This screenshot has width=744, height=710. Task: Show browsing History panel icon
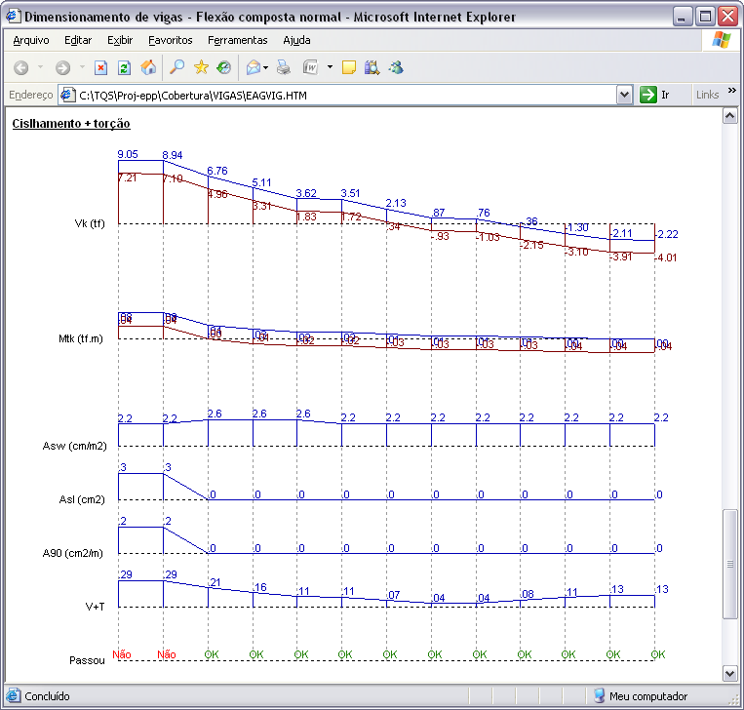click(x=224, y=67)
